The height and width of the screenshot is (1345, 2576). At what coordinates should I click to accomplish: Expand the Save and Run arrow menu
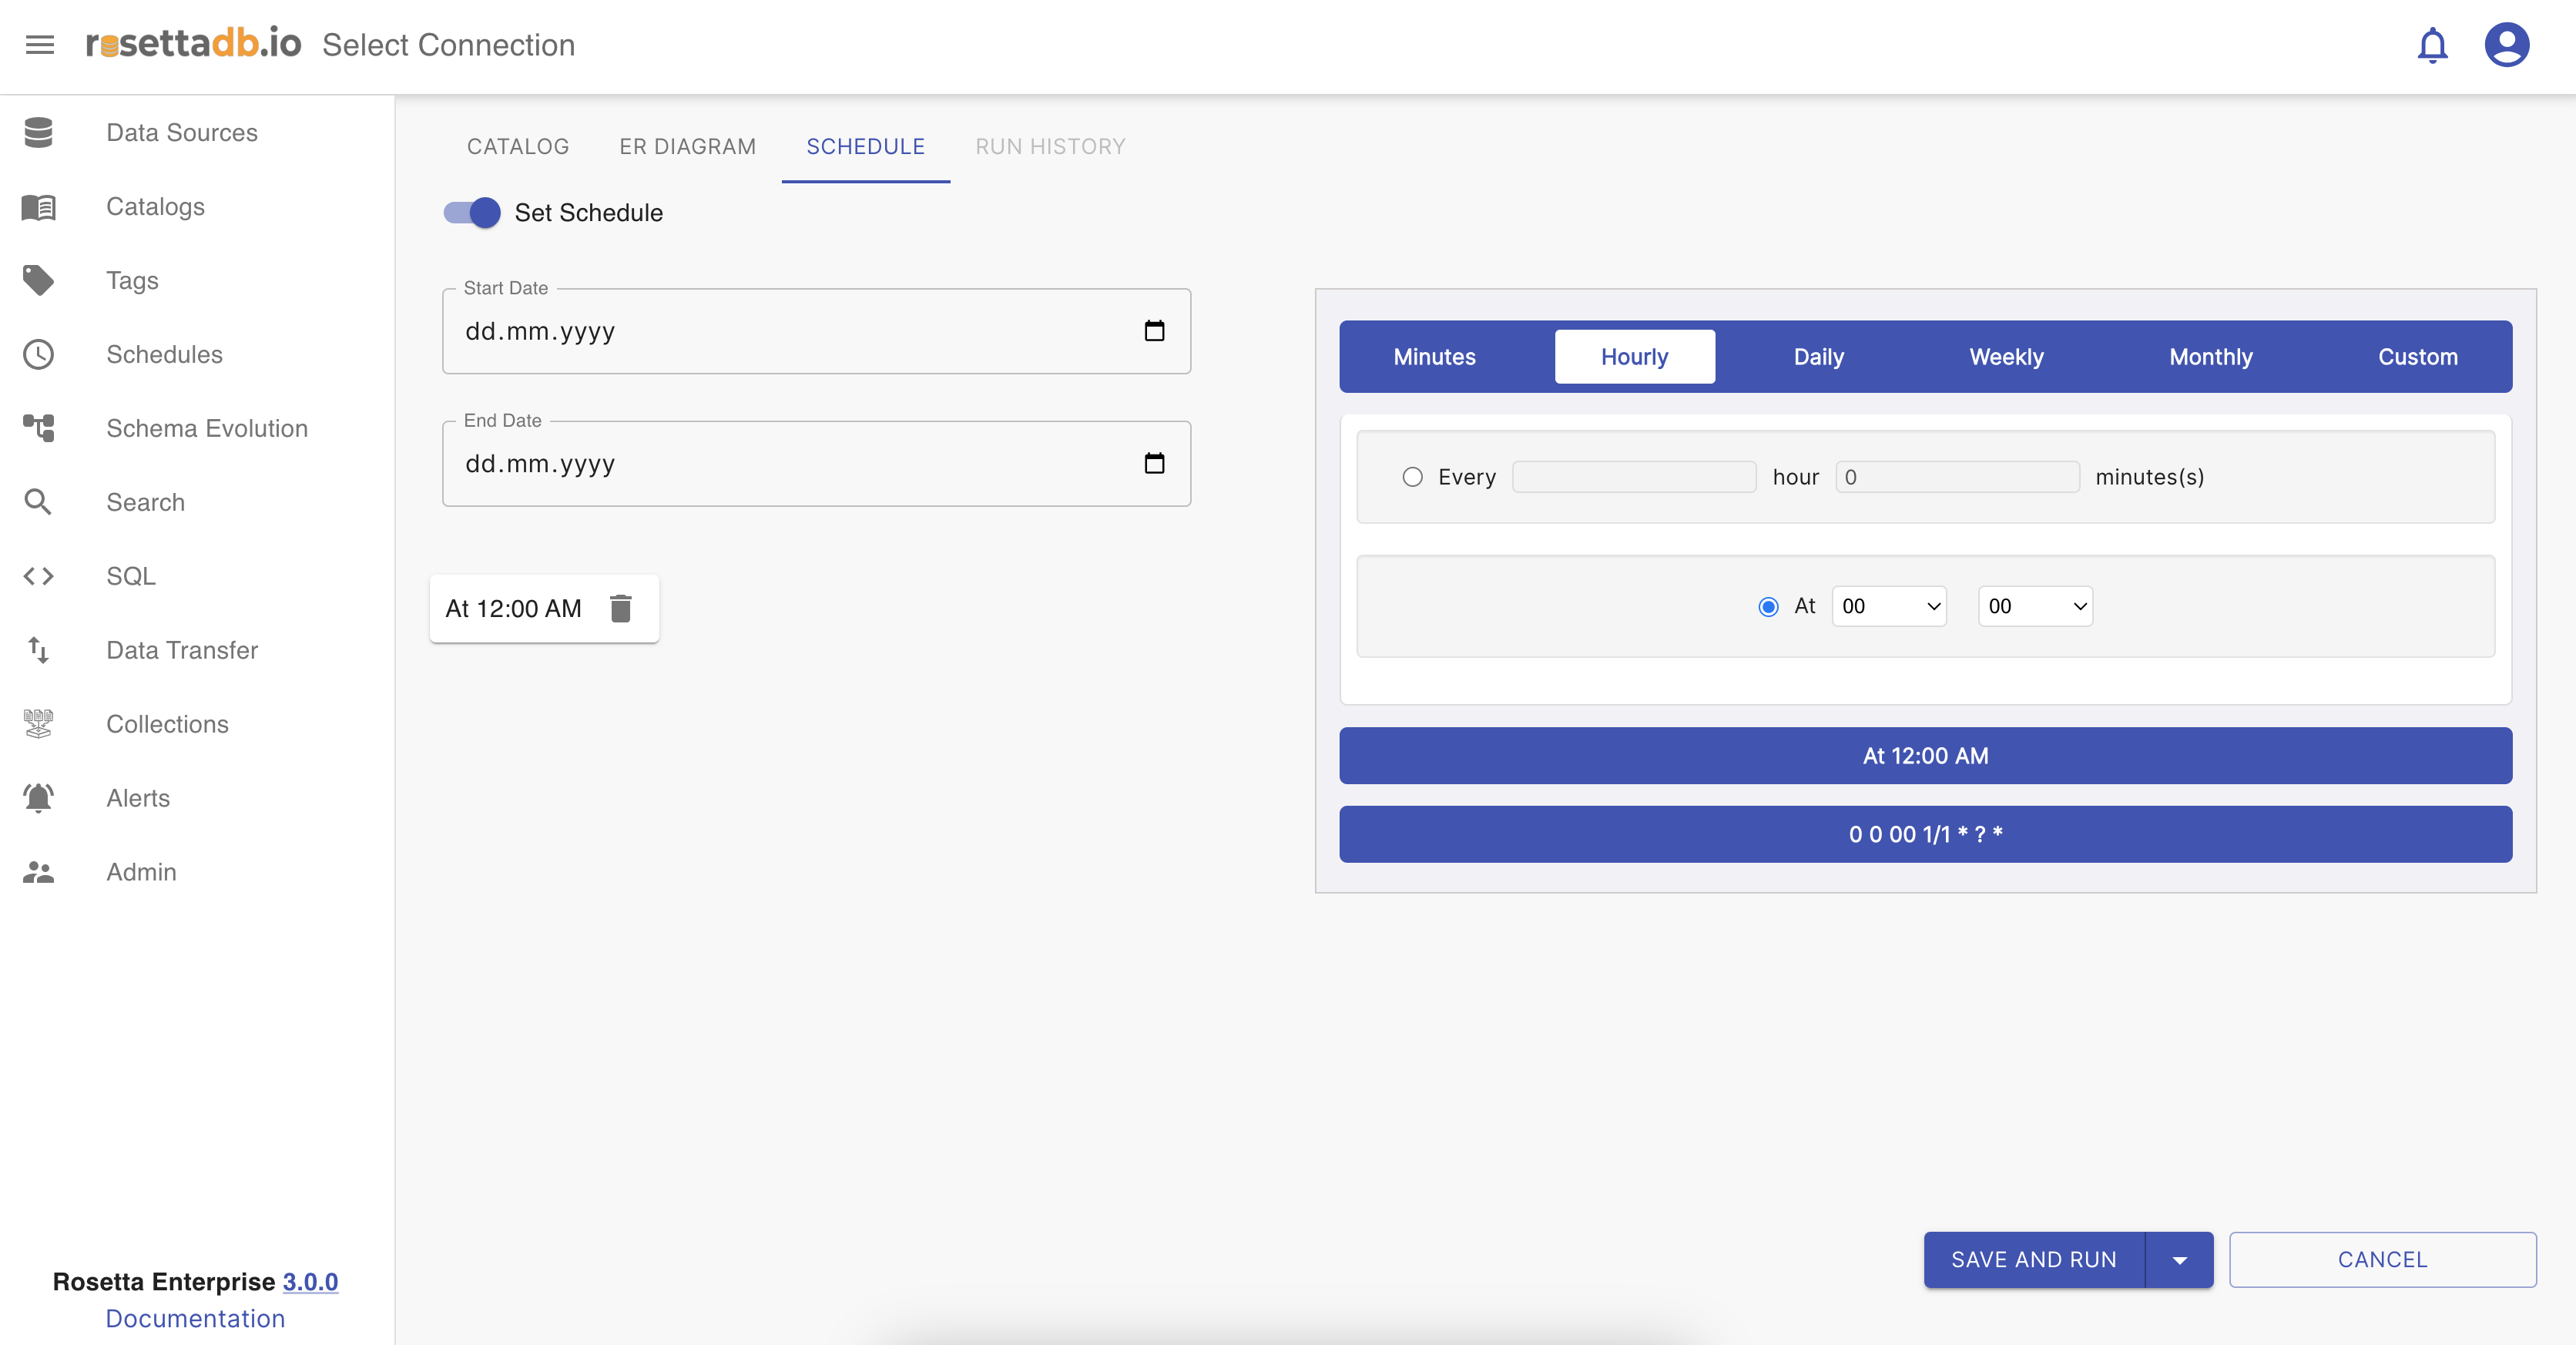[2179, 1260]
